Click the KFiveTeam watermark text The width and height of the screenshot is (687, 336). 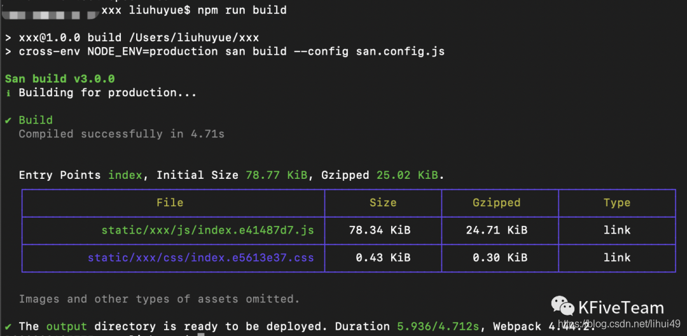(621, 307)
